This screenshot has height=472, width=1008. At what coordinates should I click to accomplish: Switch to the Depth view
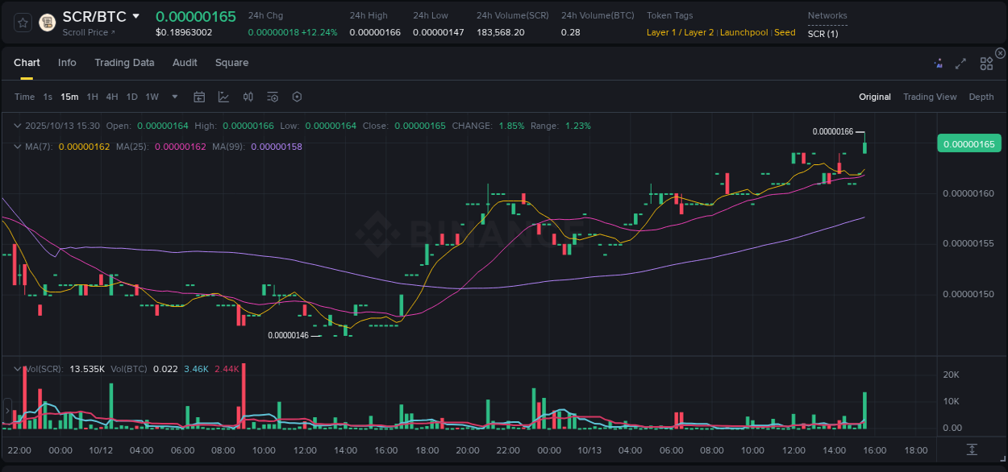981,97
